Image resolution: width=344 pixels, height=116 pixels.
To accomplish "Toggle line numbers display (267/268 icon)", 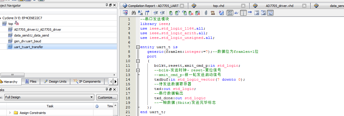I will pyautogui.click(x=230, y=13).
